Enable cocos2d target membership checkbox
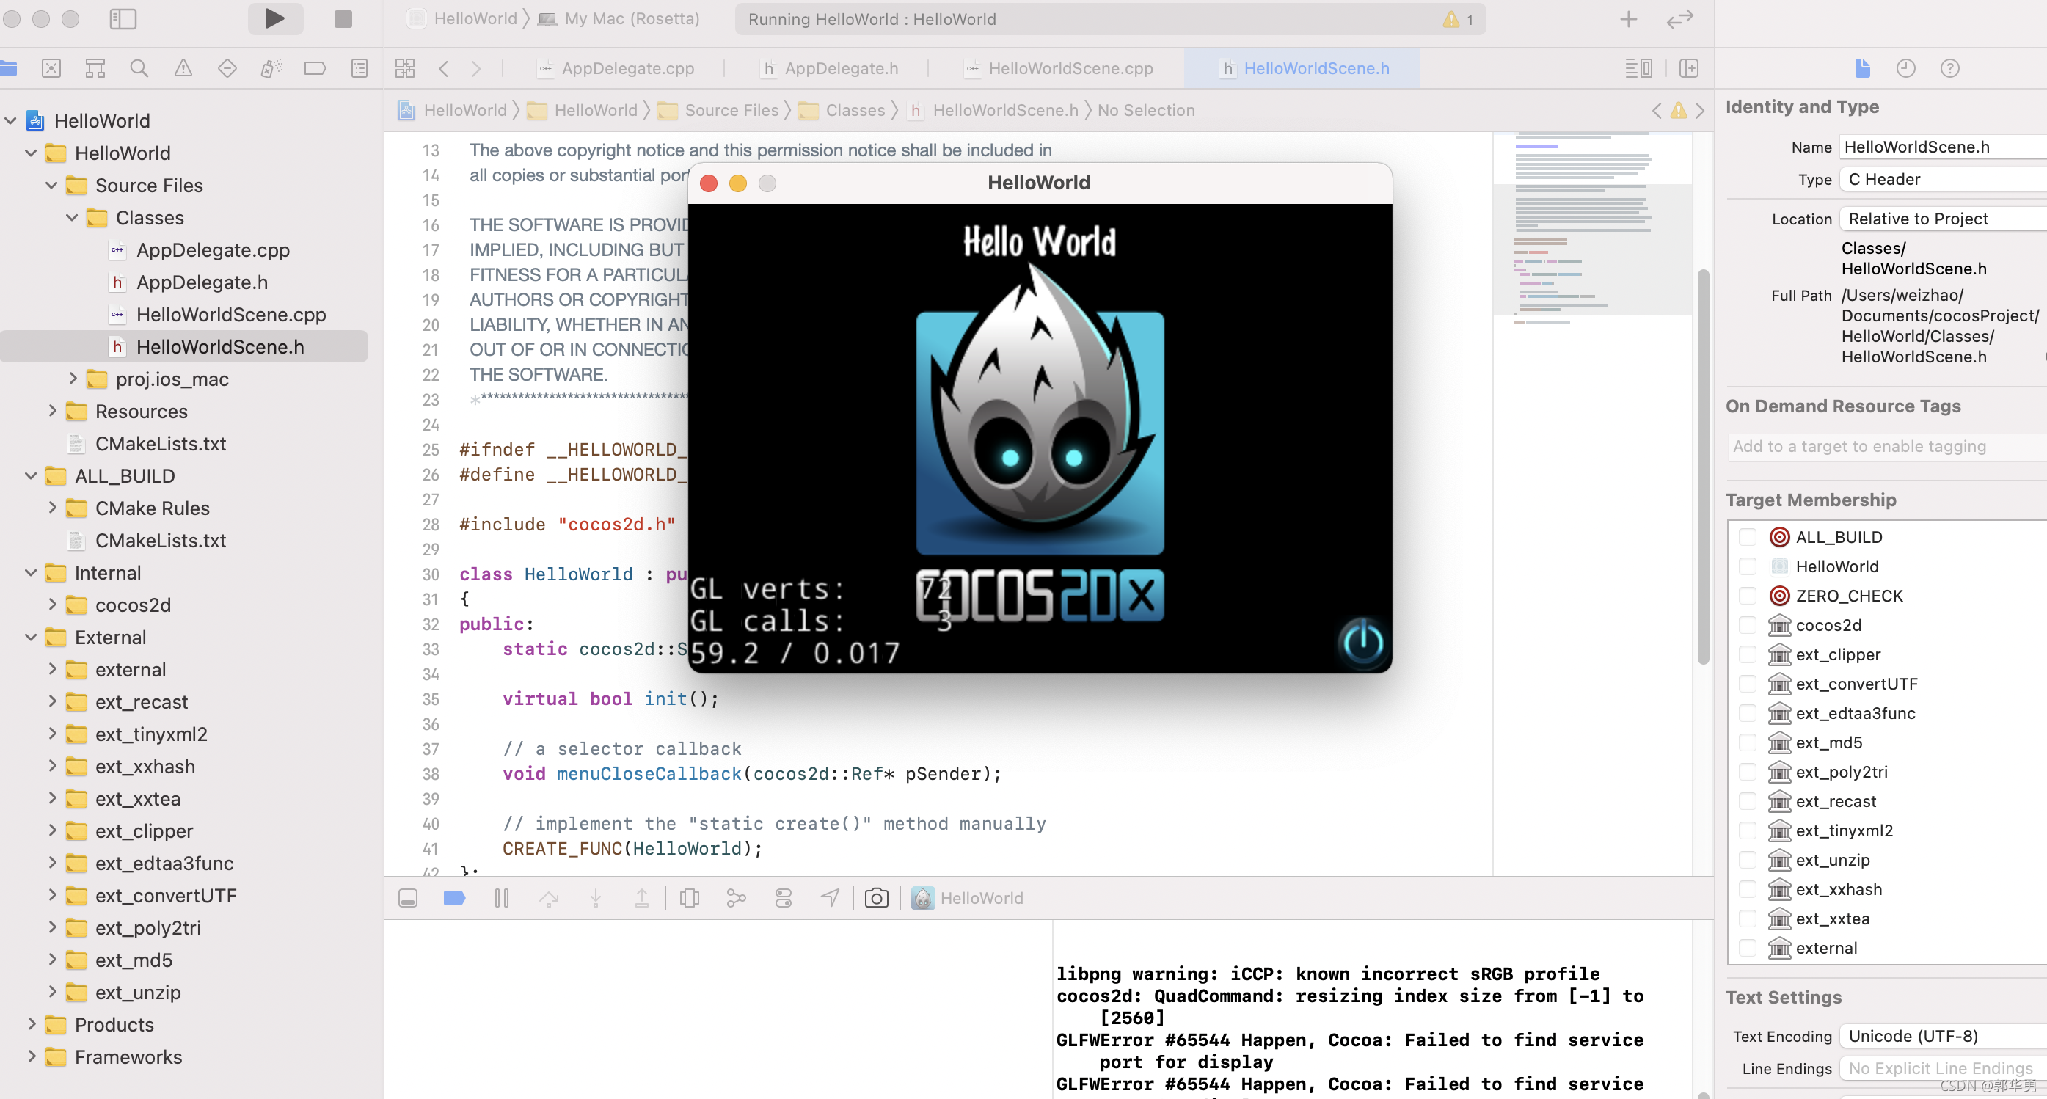 (x=1747, y=625)
